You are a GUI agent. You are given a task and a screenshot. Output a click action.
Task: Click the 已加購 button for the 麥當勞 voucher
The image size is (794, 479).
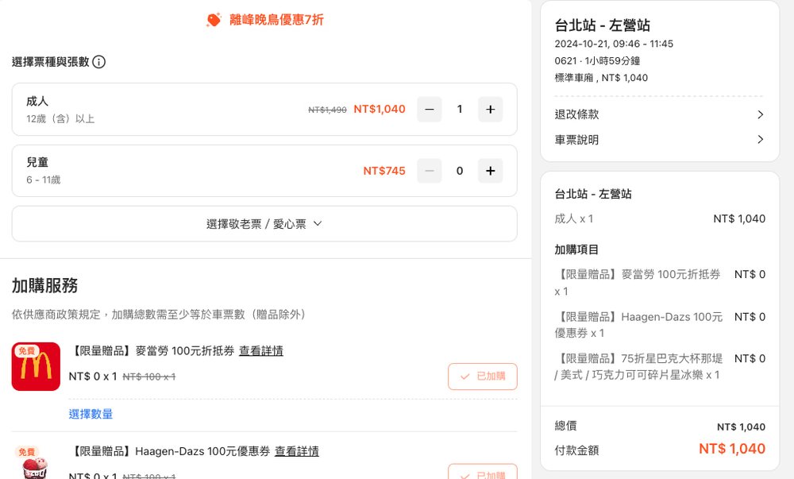click(482, 377)
